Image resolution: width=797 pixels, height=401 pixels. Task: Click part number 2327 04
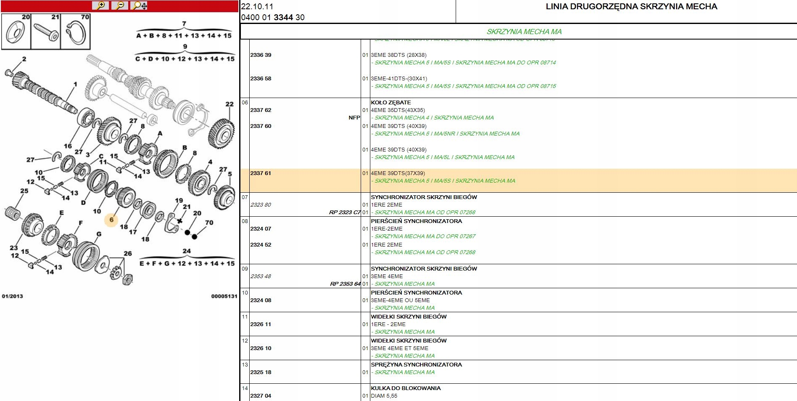coord(261,396)
